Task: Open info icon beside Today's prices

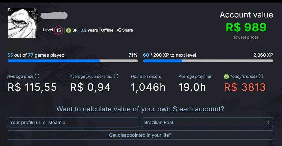Action: pos(261,76)
